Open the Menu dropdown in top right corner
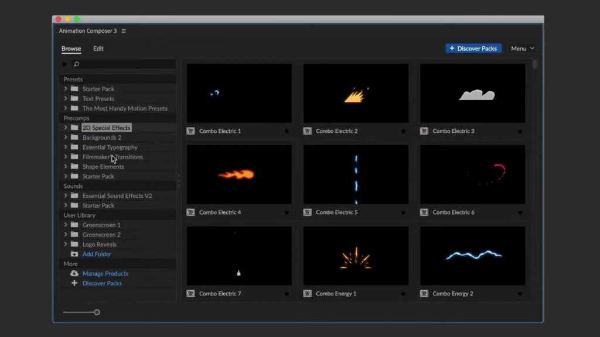600x337 pixels. coord(521,48)
